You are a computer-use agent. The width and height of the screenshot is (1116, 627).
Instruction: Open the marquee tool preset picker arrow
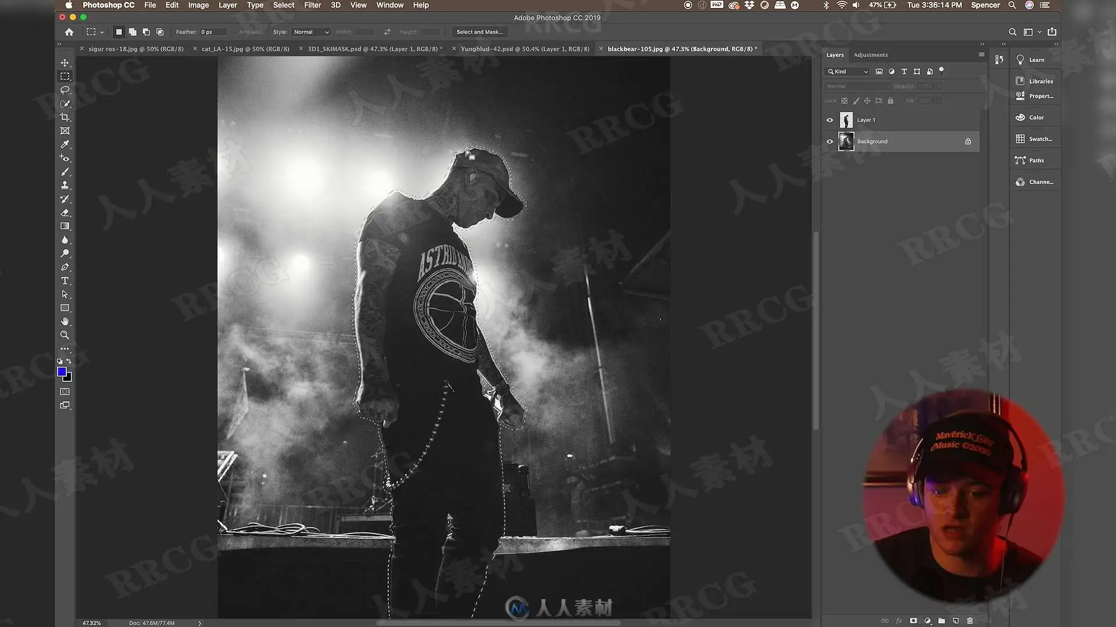point(102,33)
